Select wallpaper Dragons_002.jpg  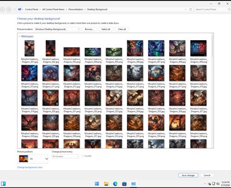coord(51,49)
